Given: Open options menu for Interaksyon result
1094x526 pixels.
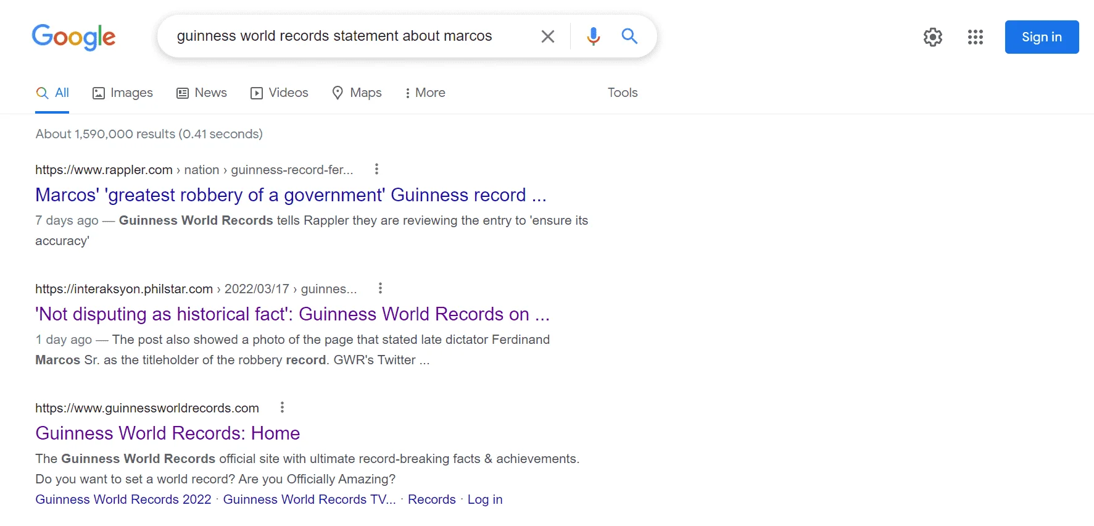Looking at the screenshot, I should (380, 288).
